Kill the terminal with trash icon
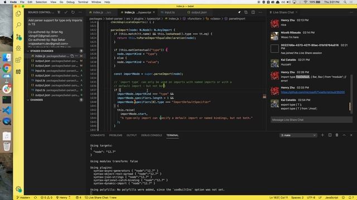The height and width of the screenshot is (200, 357). click(337, 135)
